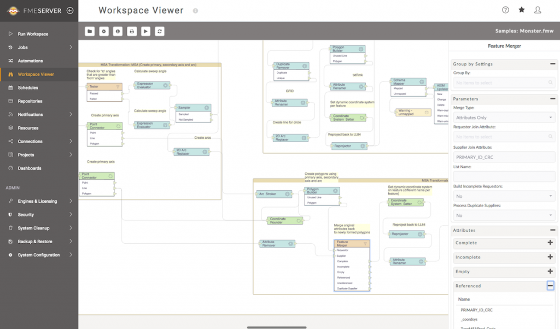
Task: Expand the Complete attributes section
Action: click(550, 243)
